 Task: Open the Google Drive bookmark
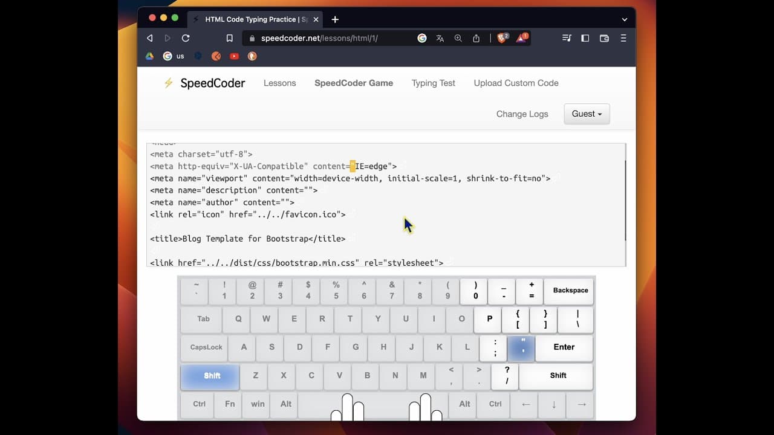pyautogui.click(x=149, y=56)
